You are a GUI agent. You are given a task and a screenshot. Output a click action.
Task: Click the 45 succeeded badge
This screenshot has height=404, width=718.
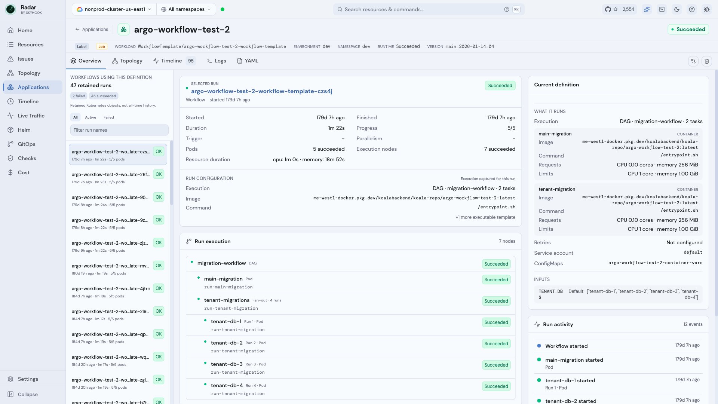(x=104, y=96)
